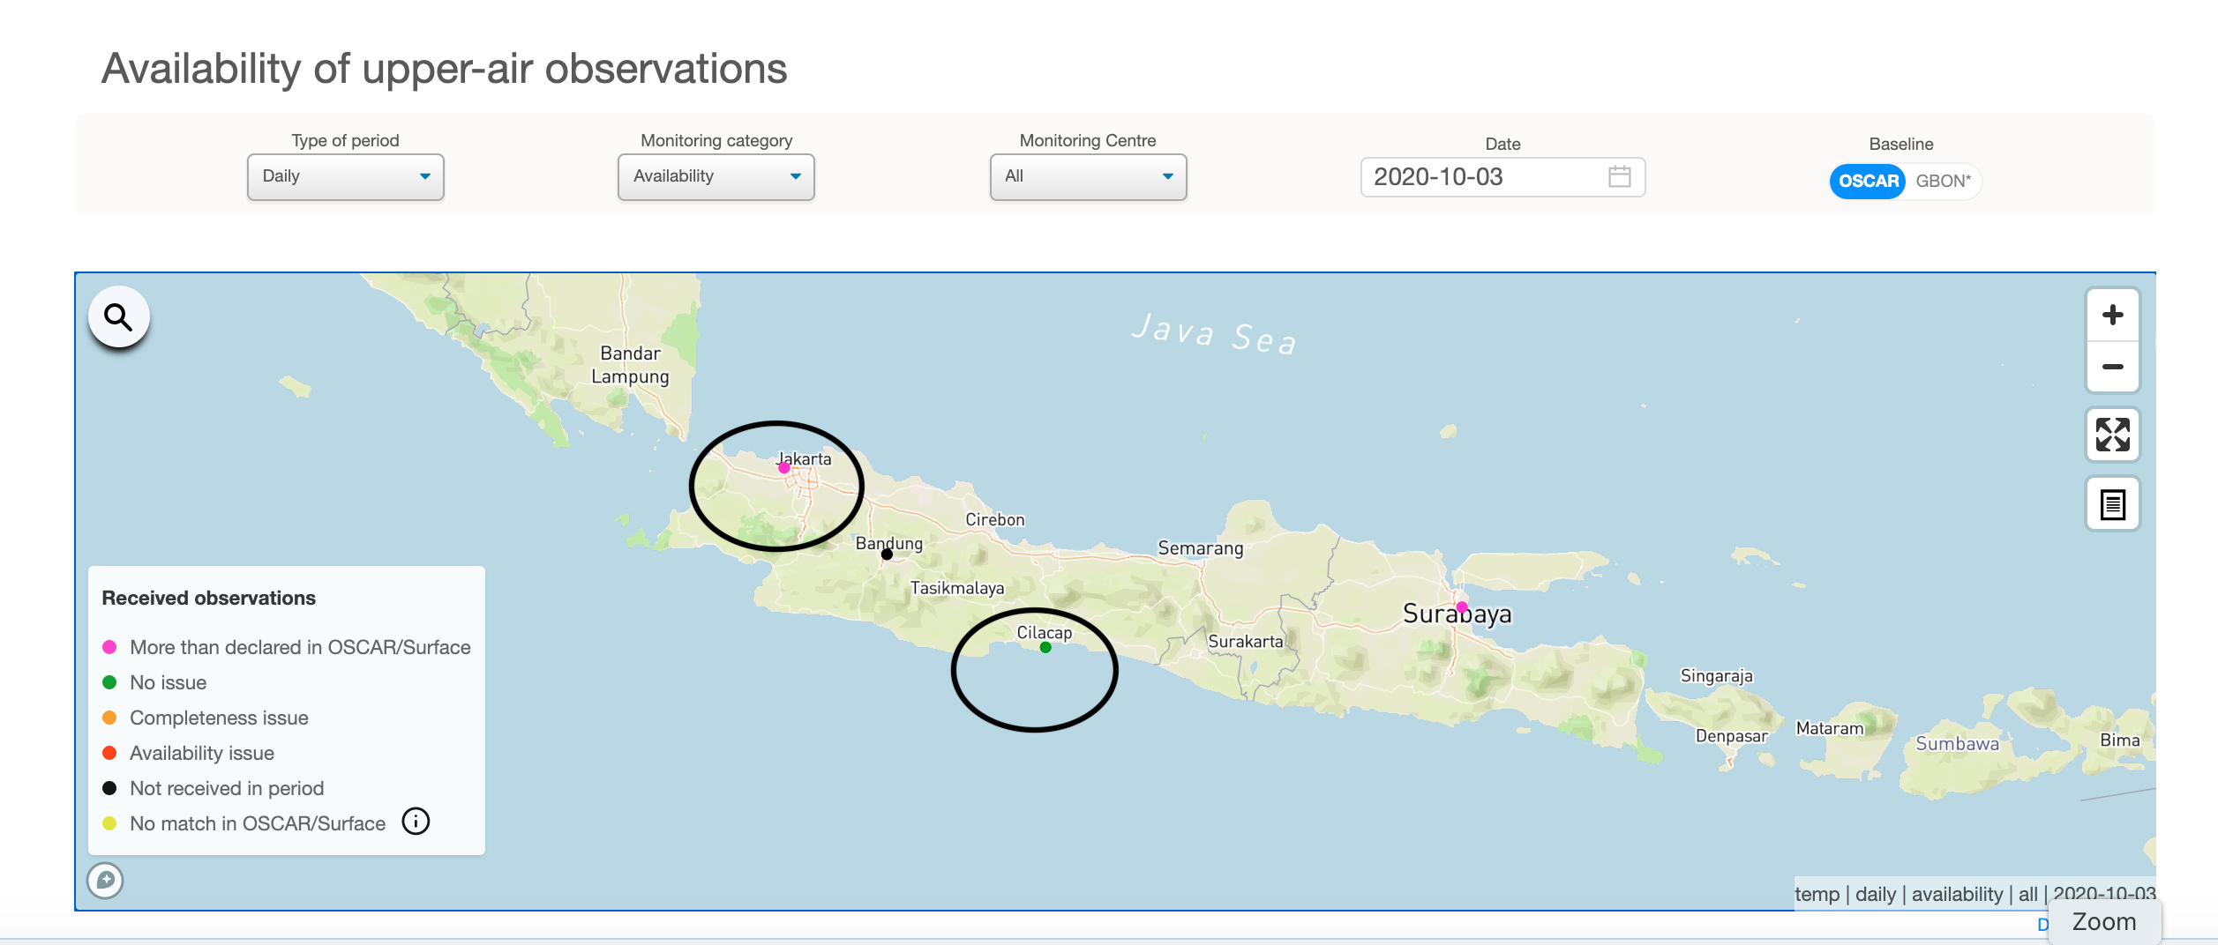
Task: Select the green Cilacap station marker
Action: pyautogui.click(x=1045, y=647)
